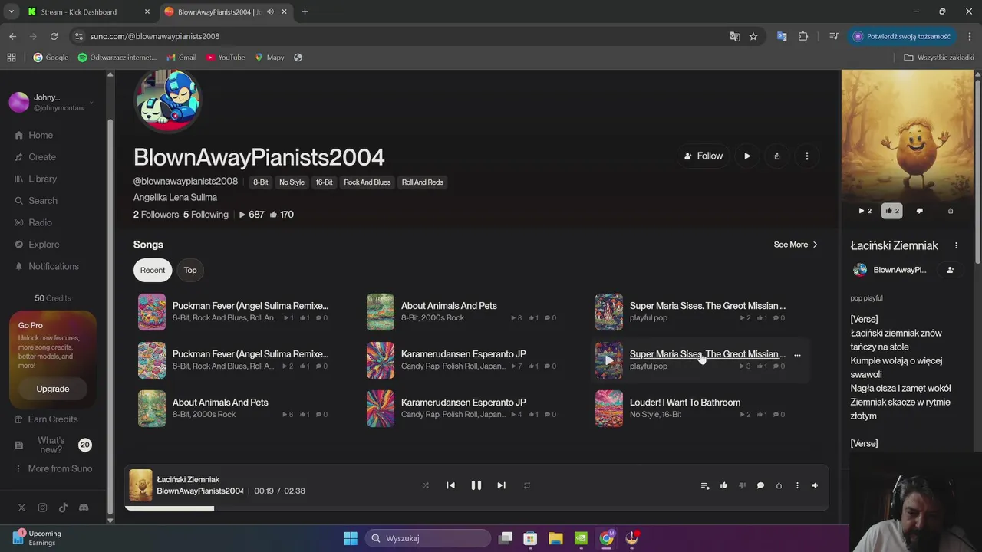982x552 pixels.
Task: Open the Discord social icon
Action: (x=84, y=508)
